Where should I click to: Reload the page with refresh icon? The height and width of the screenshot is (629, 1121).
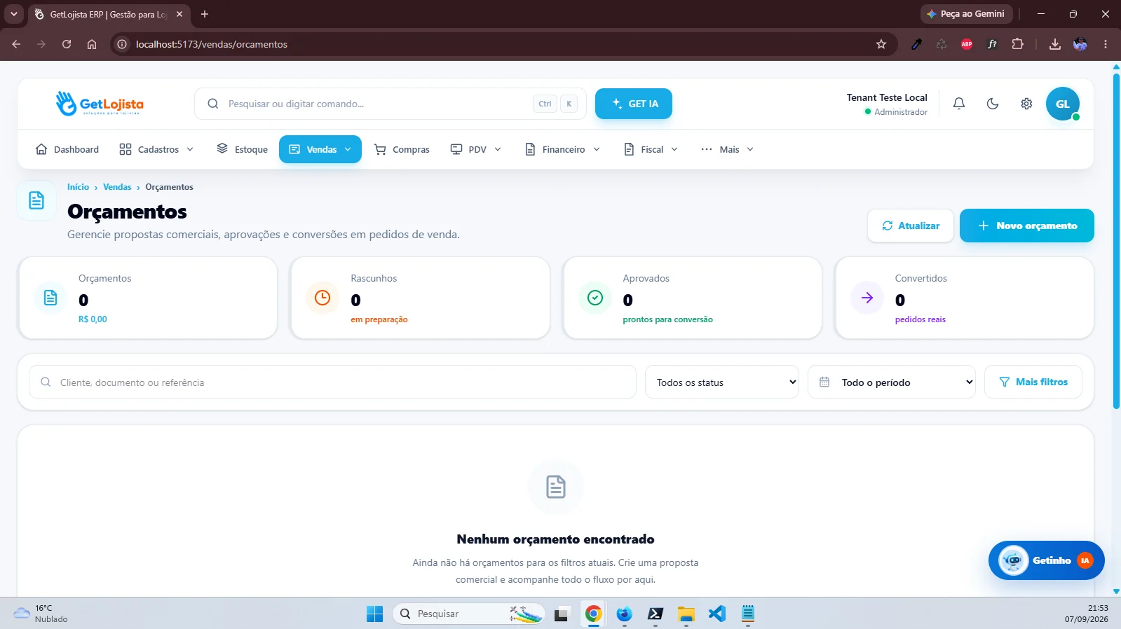click(x=67, y=44)
